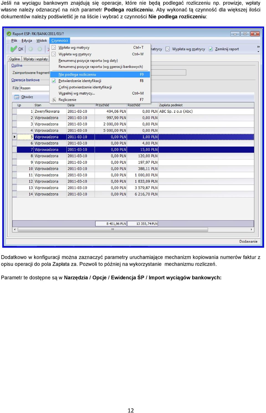Click the 13 355,74 PLN sum field
Image resolution: width=266 pixels, height=413 pixels.
point(143,224)
